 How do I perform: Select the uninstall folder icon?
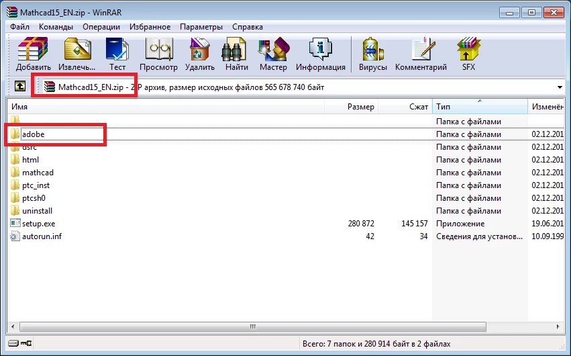coord(15,210)
